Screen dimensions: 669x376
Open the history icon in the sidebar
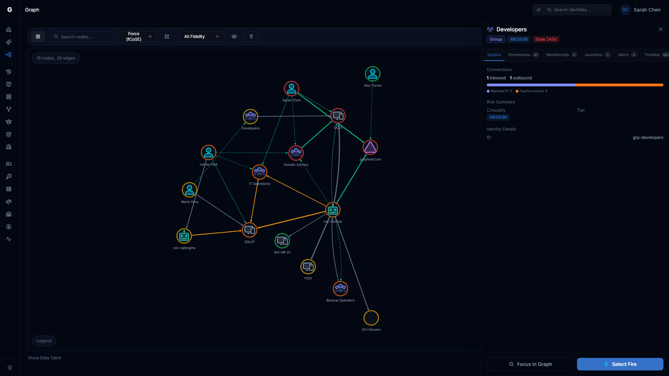[x=9, y=72]
